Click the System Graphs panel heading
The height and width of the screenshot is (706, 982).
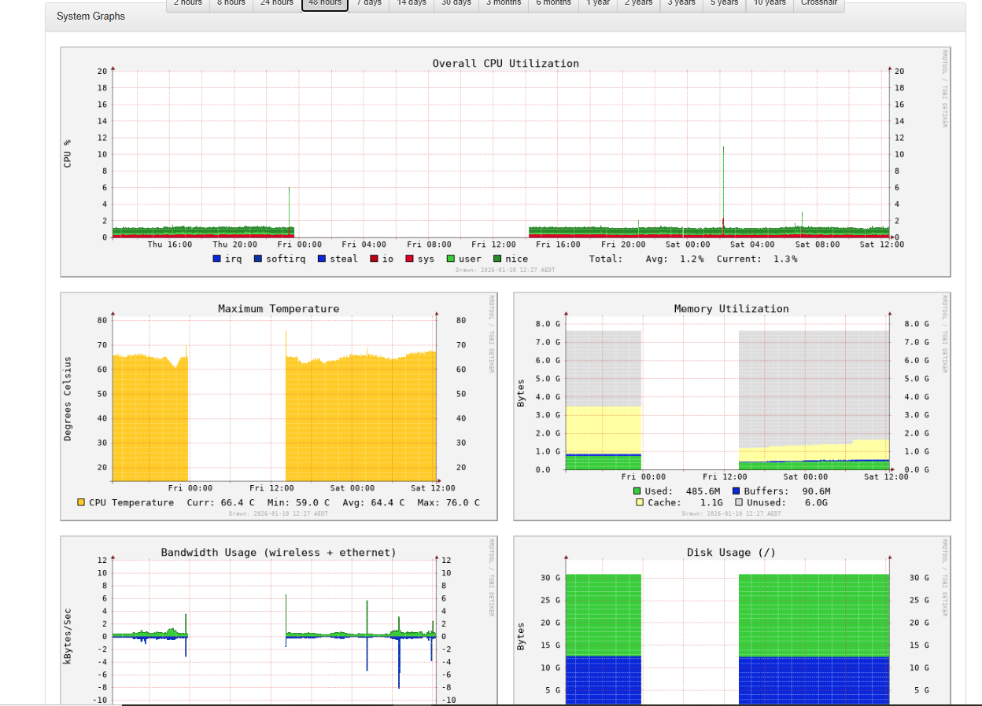point(90,17)
